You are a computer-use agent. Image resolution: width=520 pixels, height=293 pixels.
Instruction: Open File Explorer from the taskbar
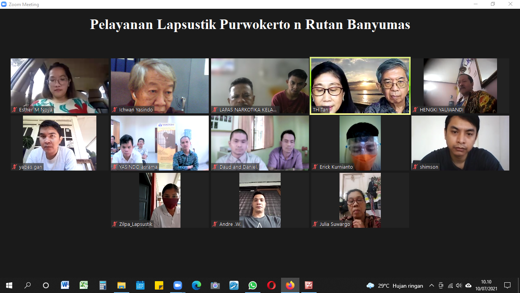point(121,285)
